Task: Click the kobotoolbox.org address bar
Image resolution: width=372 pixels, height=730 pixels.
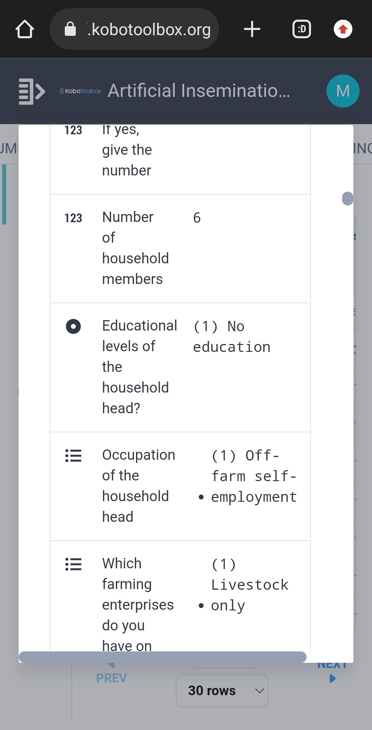Action: pos(149,29)
